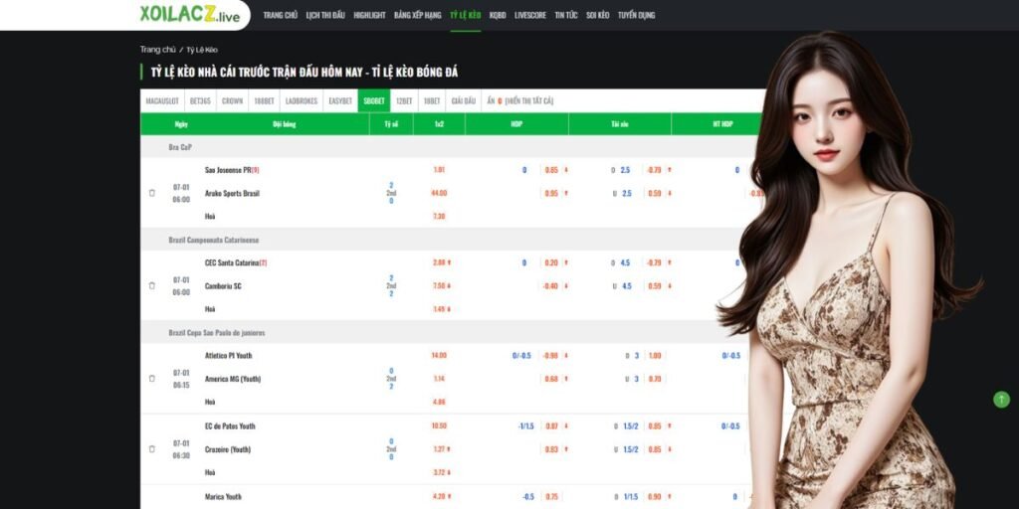Click the 14.00 odds for Atletico PI Youth

coord(439,355)
